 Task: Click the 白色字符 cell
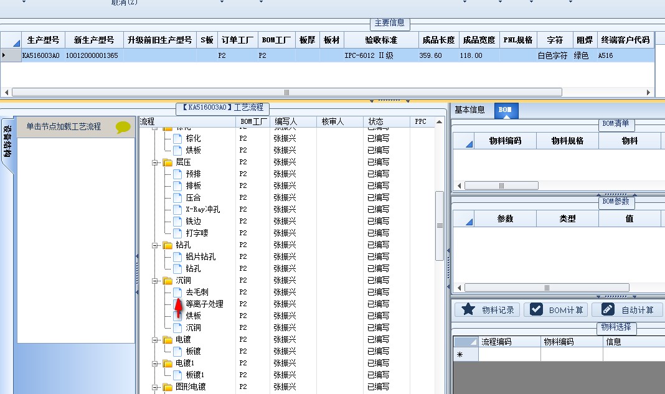tap(555, 55)
